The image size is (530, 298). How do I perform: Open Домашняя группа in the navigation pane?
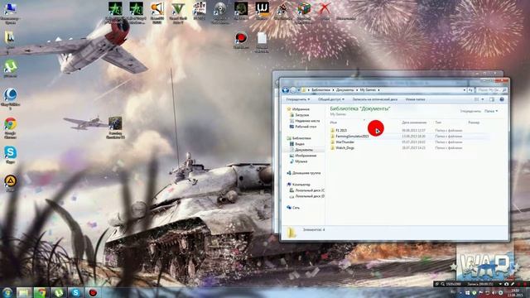(304, 173)
